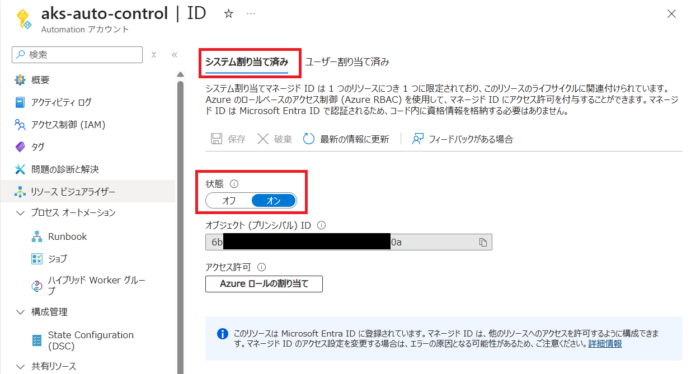The height and width of the screenshot is (374, 696).
Task: Click 最新の情報に更新 refresh
Action: (346, 139)
